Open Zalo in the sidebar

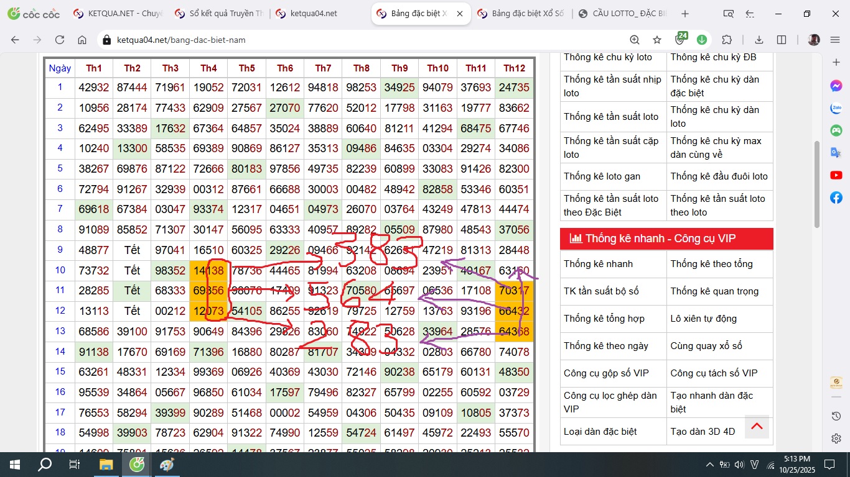click(x=836, y=108)
